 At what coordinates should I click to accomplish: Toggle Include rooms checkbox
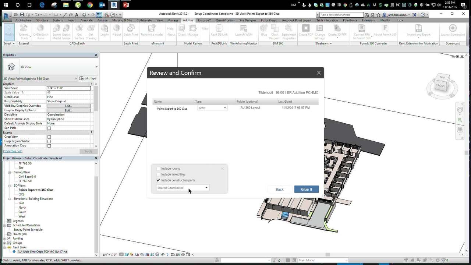coord(158,169)
